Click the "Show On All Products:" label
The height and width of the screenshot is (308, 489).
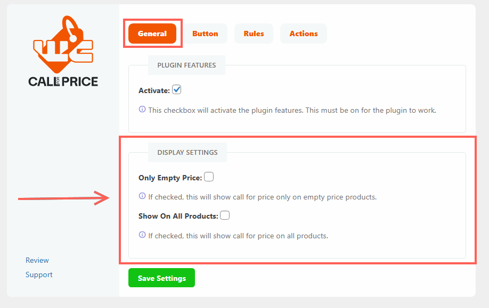pos(178,216)
